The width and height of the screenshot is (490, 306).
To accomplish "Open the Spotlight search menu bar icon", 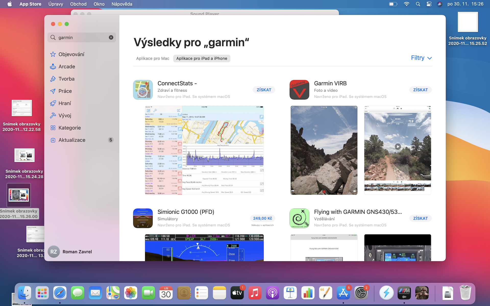I will point(418,4).
